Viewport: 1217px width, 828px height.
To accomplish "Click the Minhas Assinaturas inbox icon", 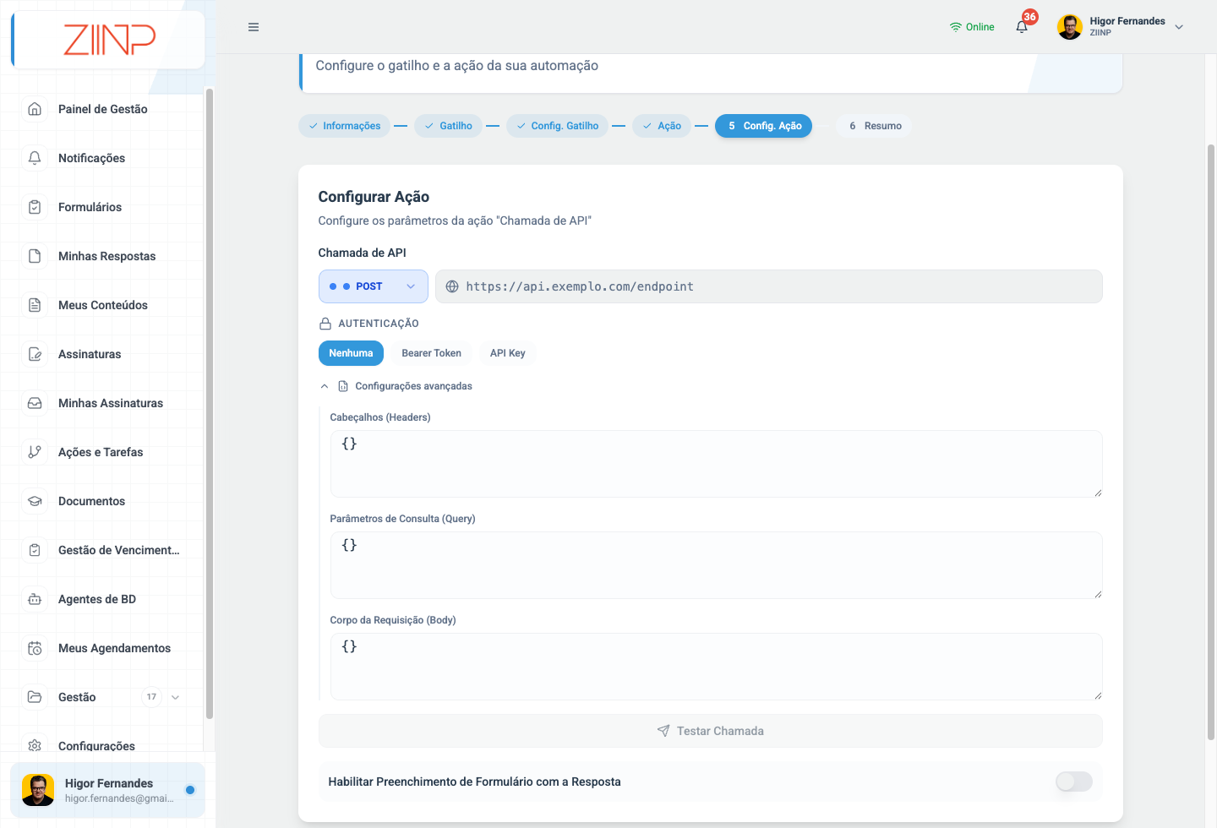I will click(35, 403).
